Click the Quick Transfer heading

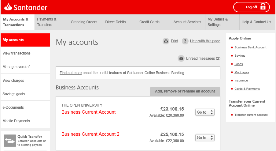30,137
